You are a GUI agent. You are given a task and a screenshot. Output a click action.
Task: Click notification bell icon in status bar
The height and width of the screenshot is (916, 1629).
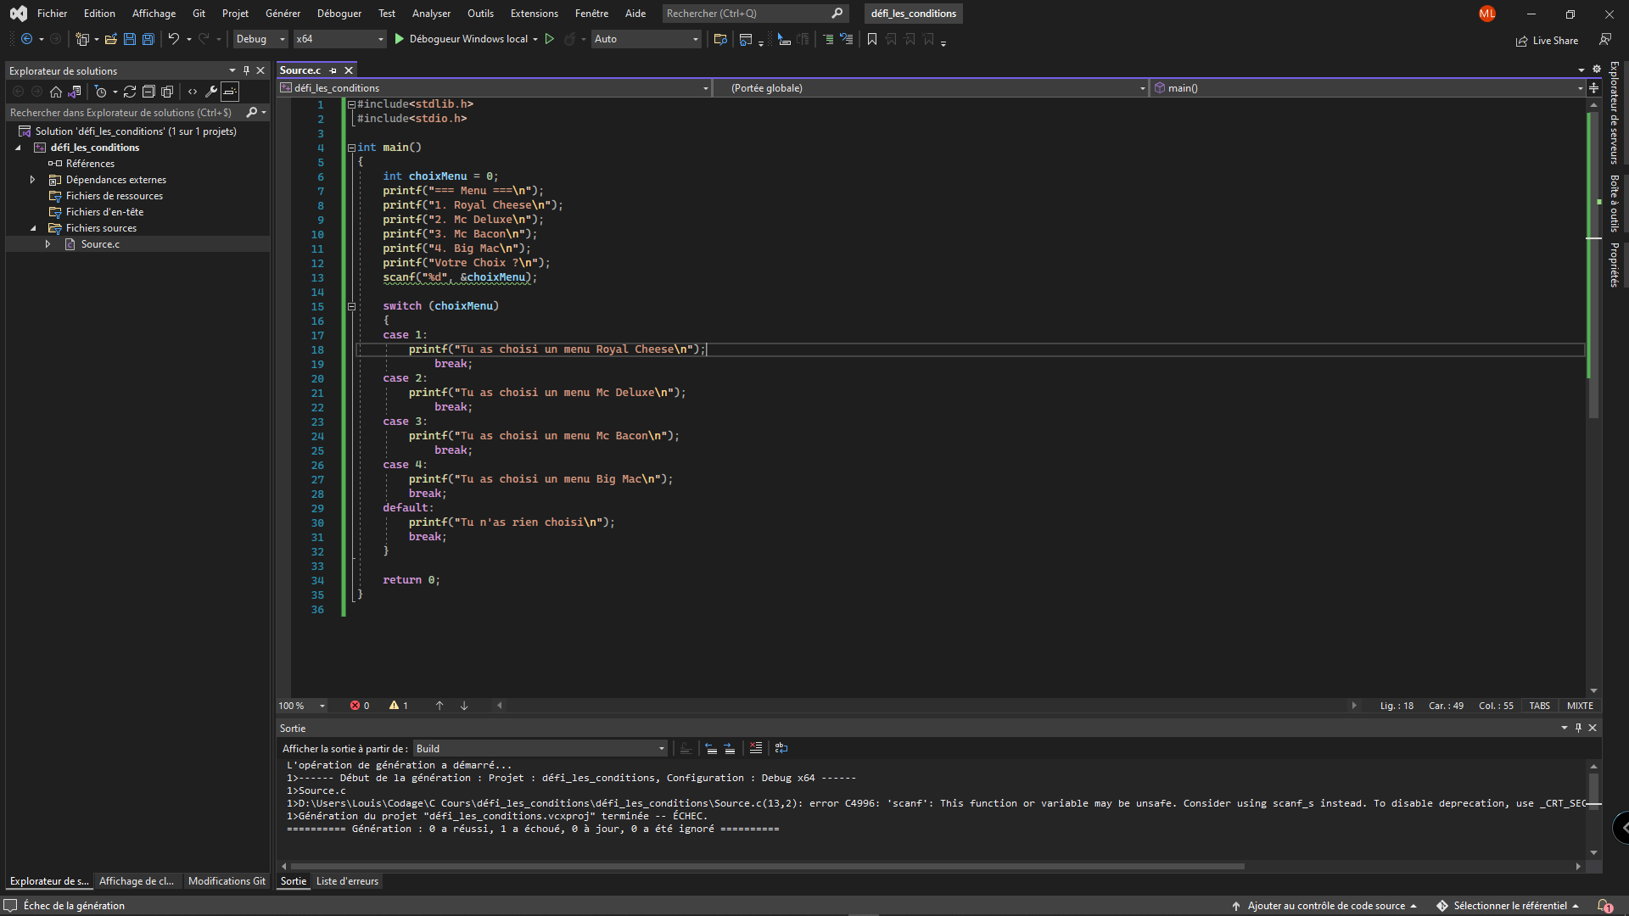1604,906
